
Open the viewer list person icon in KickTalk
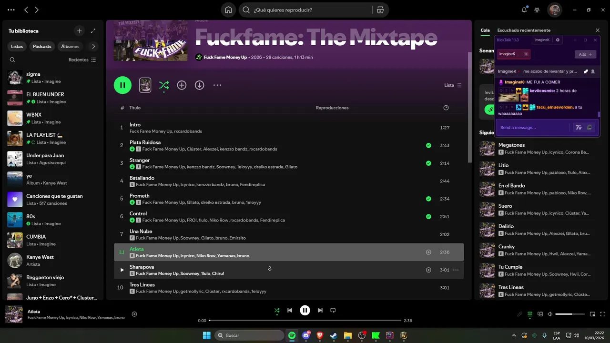pos(593,71)
